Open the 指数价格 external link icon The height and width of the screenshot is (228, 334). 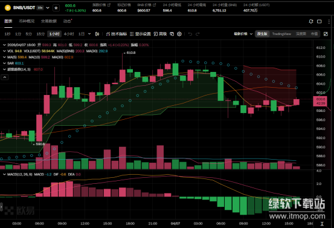[109, 5]
